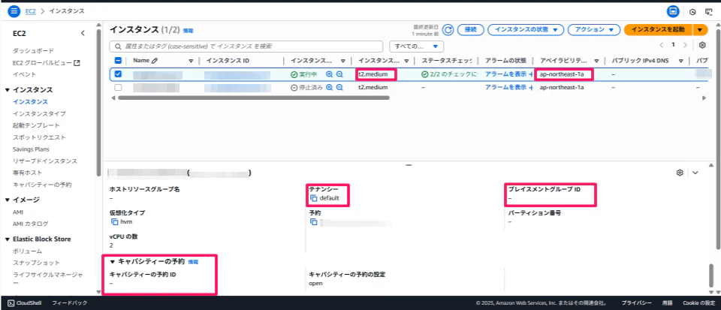This screenshot has height=310, width=721.
Task: Click the table horizontal scrollbar
Action: [x=253, y=98]
